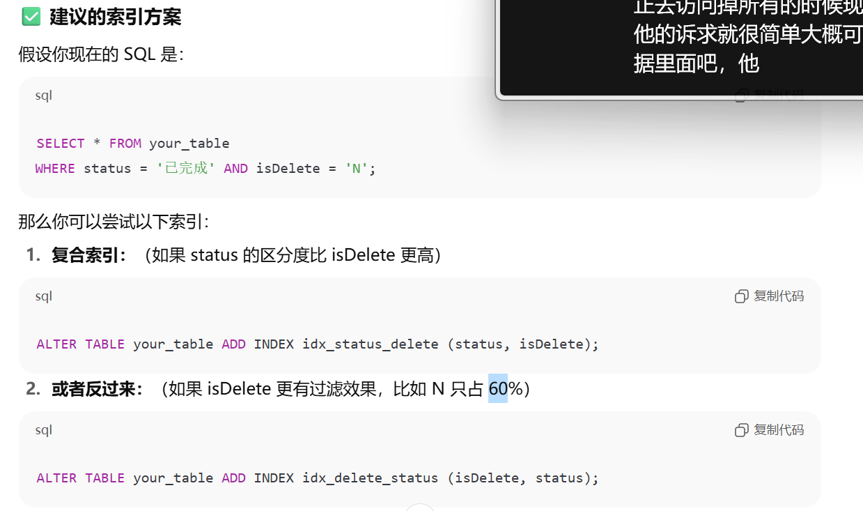Click the WHERE keyword in the query
This screenshot has height=511, width=863.
55,168
